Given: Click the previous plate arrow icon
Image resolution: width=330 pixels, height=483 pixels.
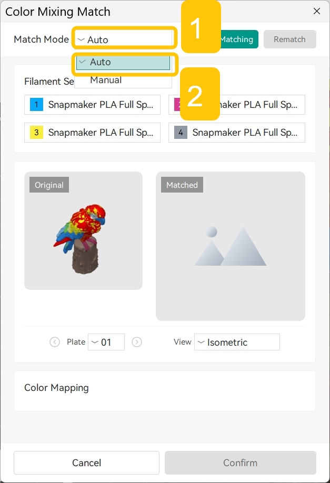Looking at the screenshot, I should click(55, 342).
